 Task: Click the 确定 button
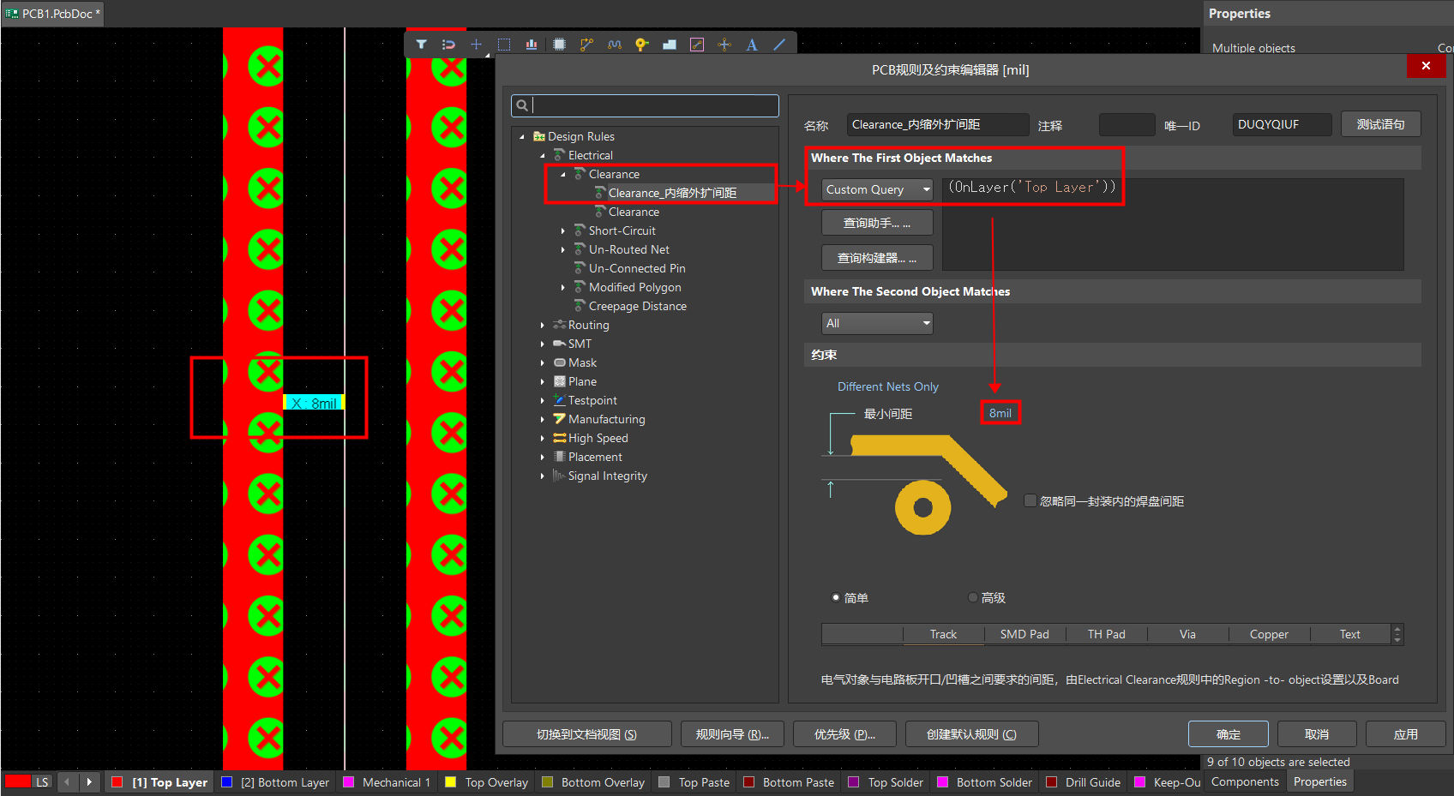[x=1228, y=734]
